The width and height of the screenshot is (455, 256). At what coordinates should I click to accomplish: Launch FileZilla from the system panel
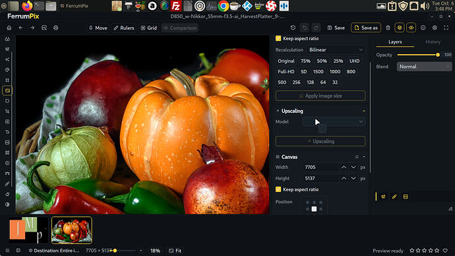176,6
